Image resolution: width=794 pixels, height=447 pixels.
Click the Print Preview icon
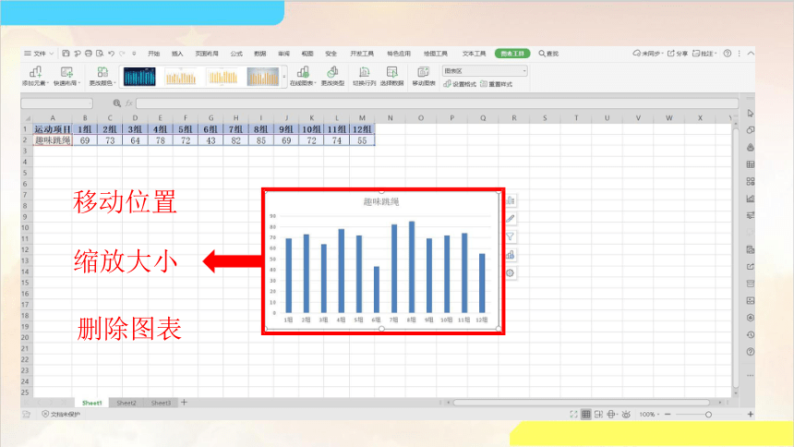point(100,54)
